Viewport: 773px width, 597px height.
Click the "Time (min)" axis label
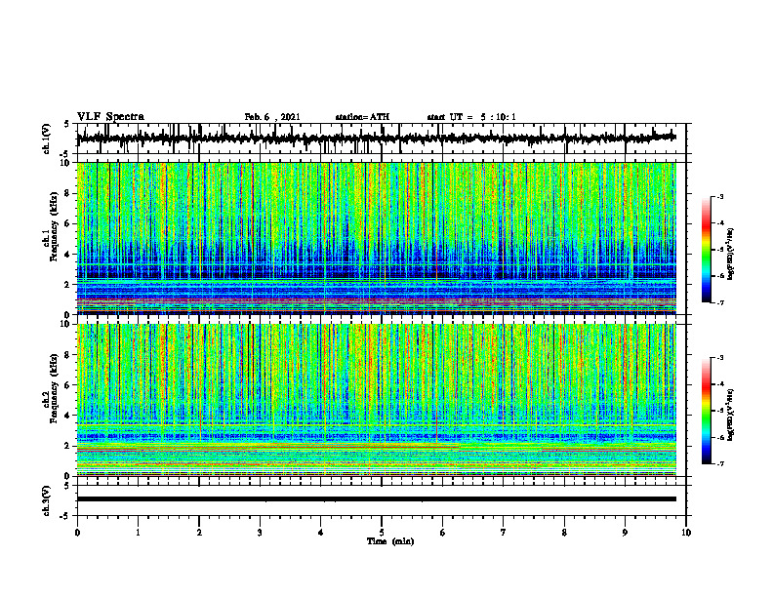pyautogui.click(x=390, y=541)
